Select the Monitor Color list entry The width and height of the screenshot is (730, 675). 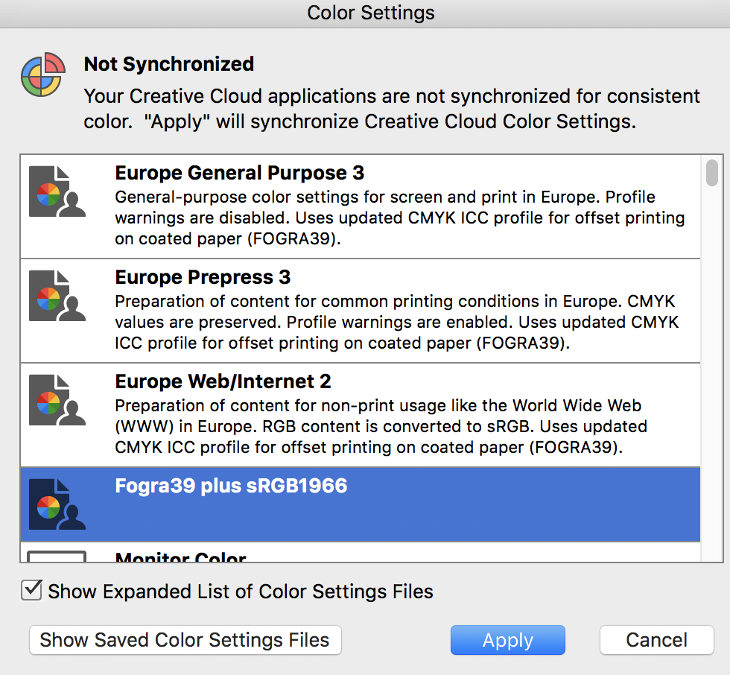click(x=180, y=557)
